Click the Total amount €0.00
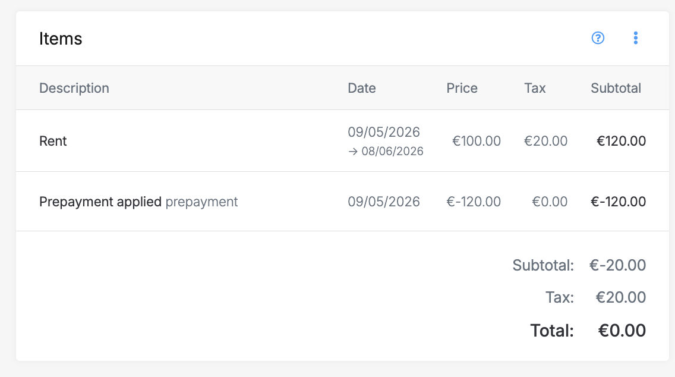The image size is (675, 377). coord(622,331)
